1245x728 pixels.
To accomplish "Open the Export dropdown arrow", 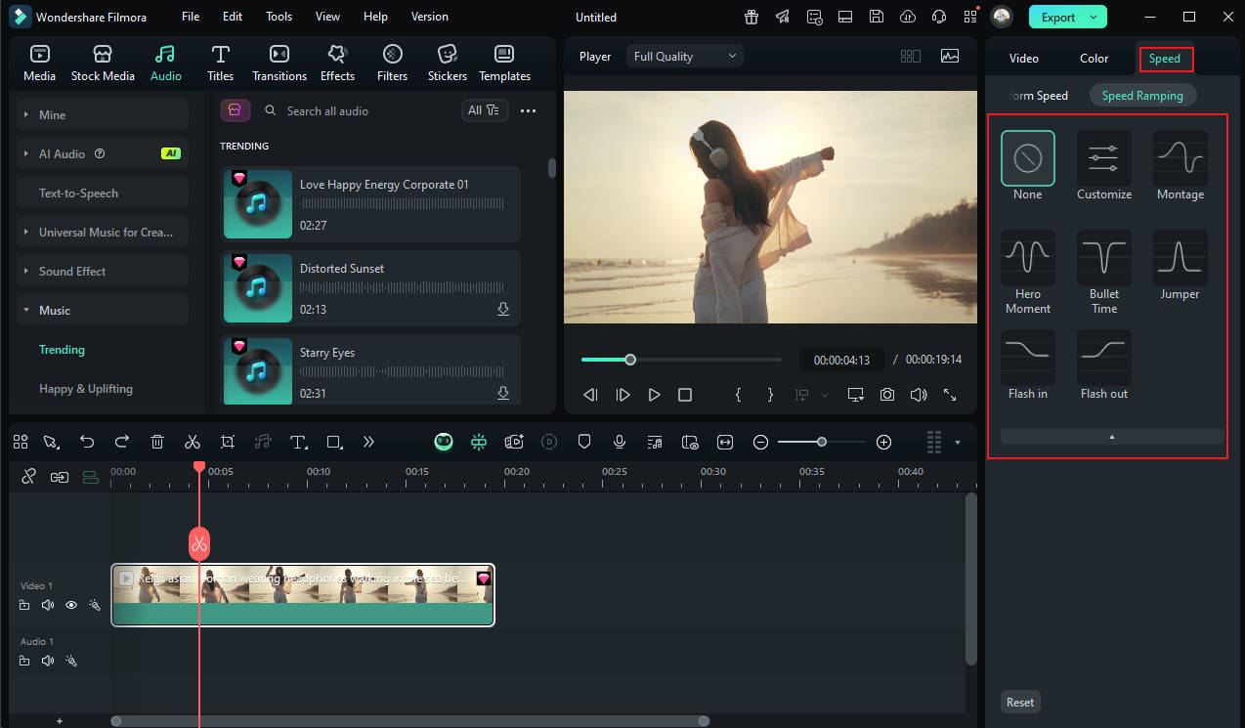I will click(1095, 17).
